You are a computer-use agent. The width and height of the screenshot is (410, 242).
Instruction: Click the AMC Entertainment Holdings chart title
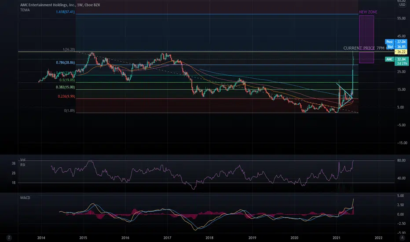pos(60,5)
